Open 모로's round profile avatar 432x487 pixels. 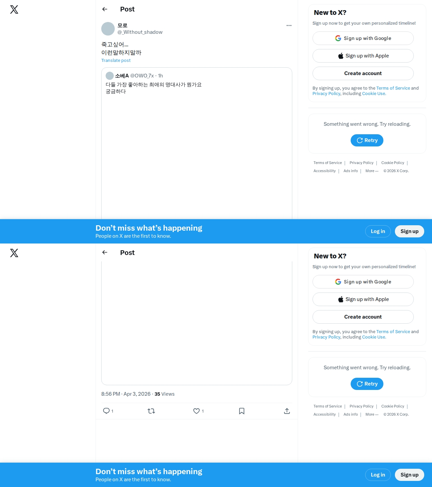tap(108, 29)
